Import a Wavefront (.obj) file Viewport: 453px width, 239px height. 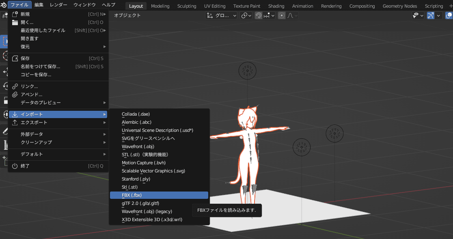click(x=159, y=146)
